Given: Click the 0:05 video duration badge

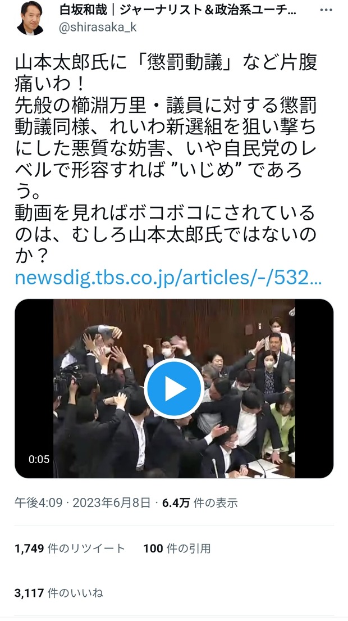Looking at the screenshot, I should (39, 459).
